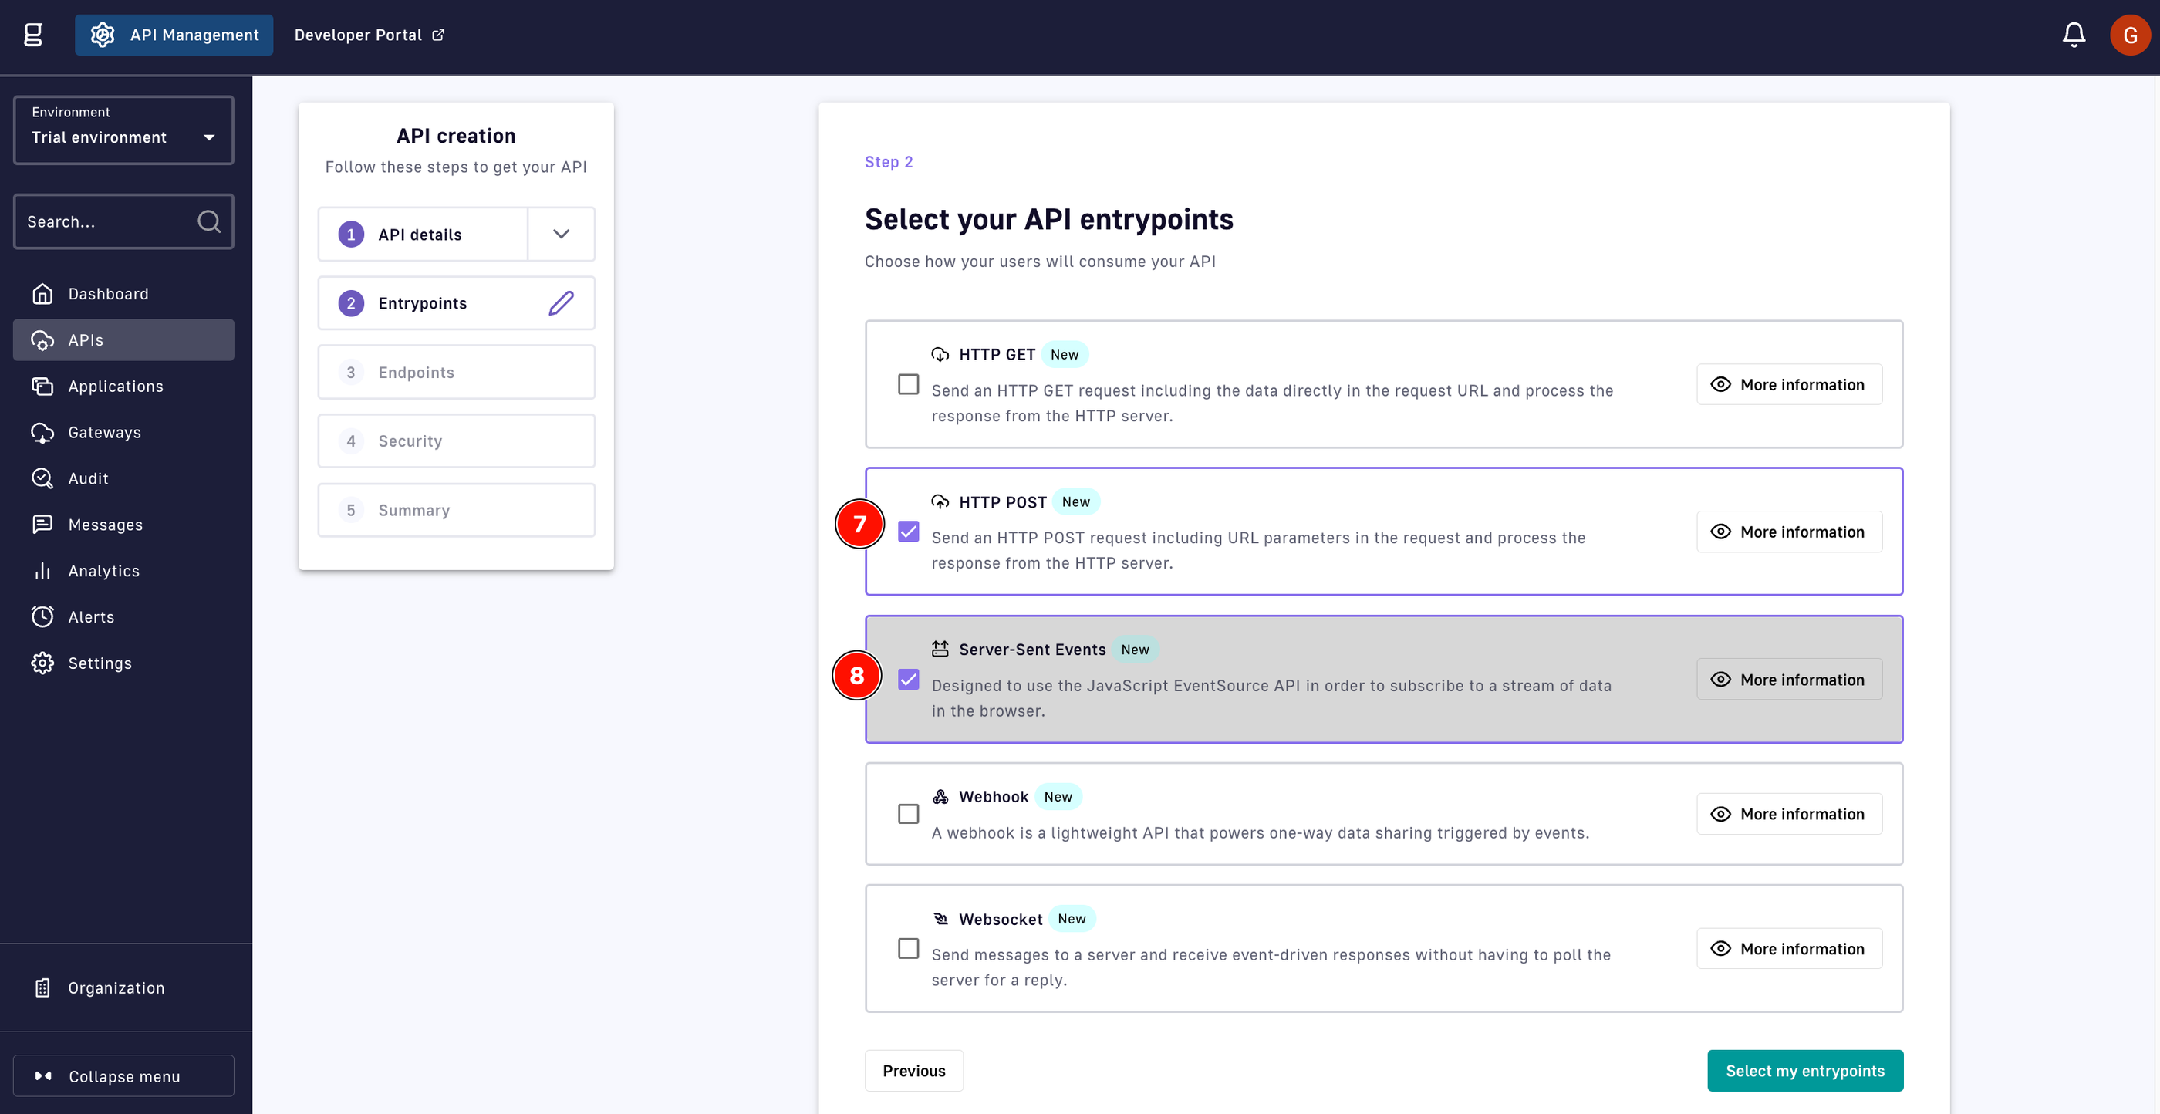
Task: Go to Dashboard in the sidebar
Action: point(123,294)
